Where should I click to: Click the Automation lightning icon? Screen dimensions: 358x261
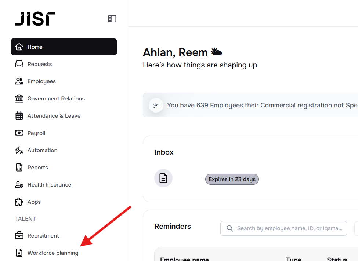[19, 150]
